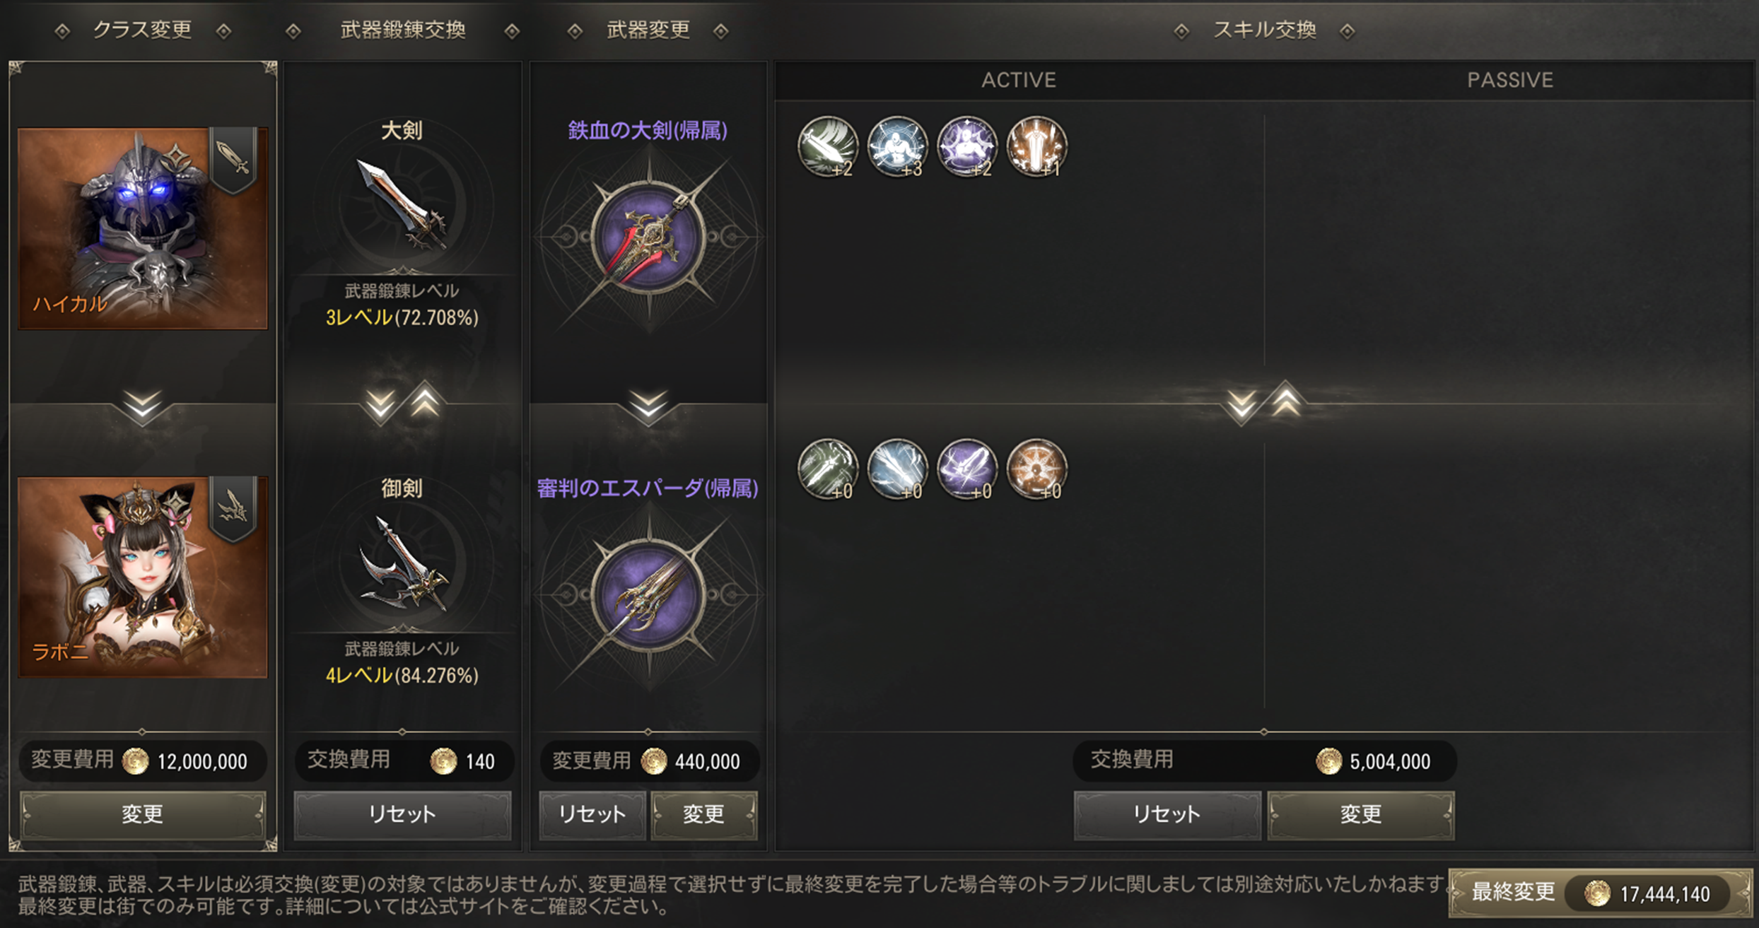Click the 変更 button under class change
1759x928 pixels.
143,814
